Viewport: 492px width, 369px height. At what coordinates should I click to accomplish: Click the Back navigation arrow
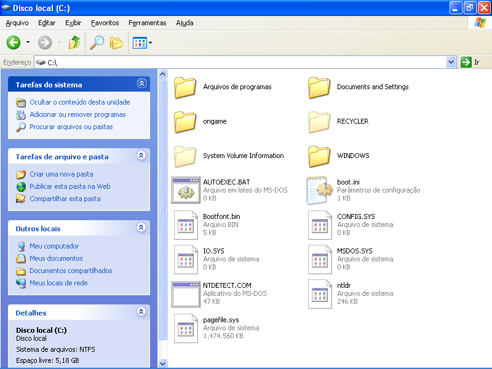[14, 42]
